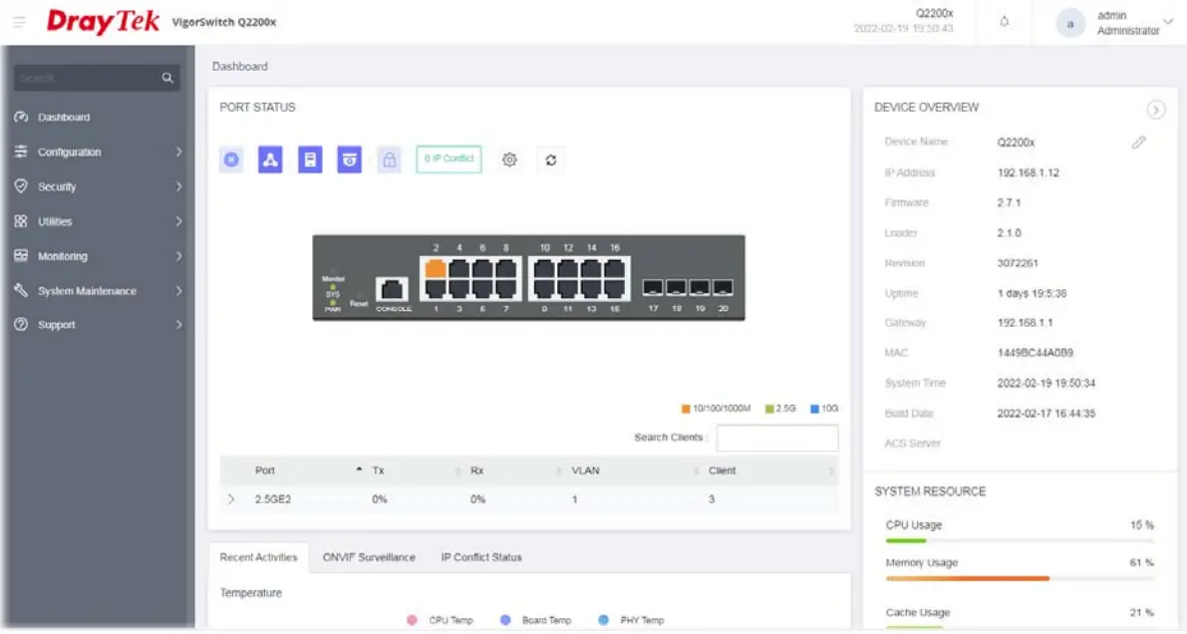Open the IP Conflict Status tab
This screenshot has height=634, width=1187.
479,557
